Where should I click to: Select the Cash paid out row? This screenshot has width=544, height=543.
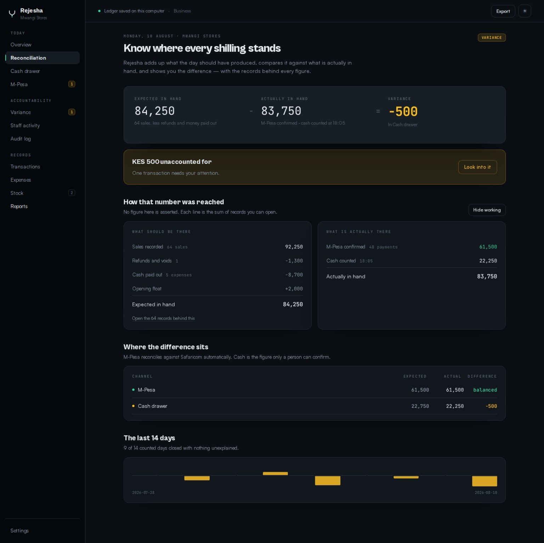[x=217, y=275]
